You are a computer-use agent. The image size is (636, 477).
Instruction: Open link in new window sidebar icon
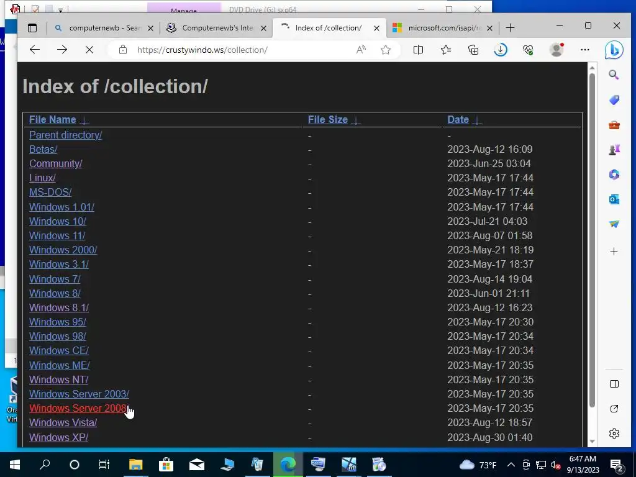(x=614, y=409)
